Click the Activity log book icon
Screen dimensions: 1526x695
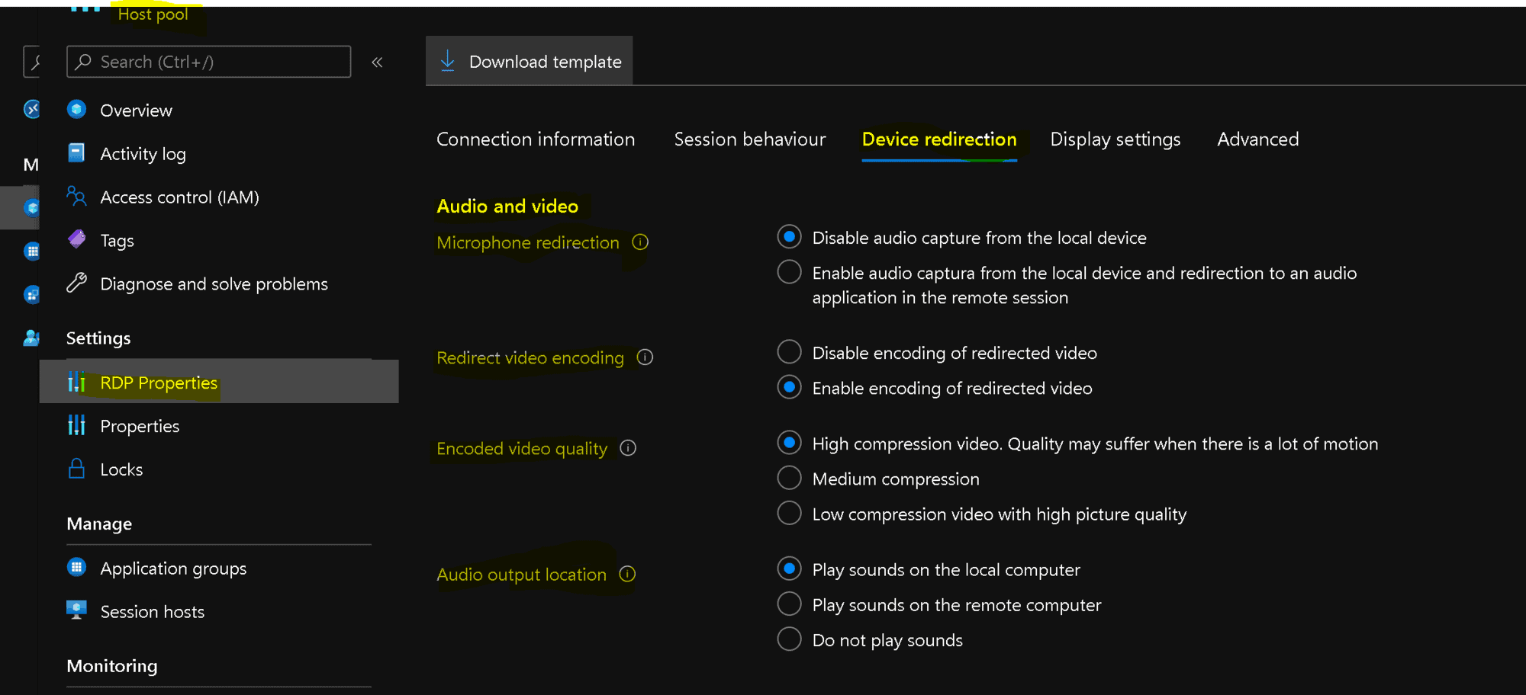point(77,153)
